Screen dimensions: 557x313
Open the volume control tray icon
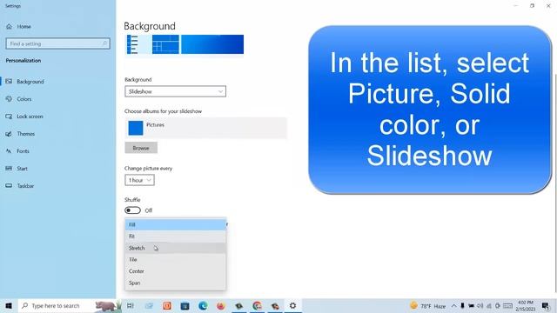pos(480,305)
